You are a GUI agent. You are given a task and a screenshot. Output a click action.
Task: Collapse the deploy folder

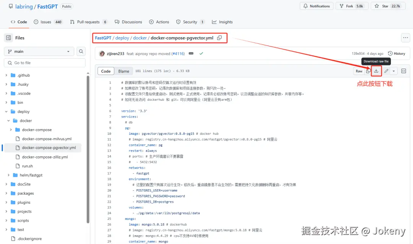point(7,111)
